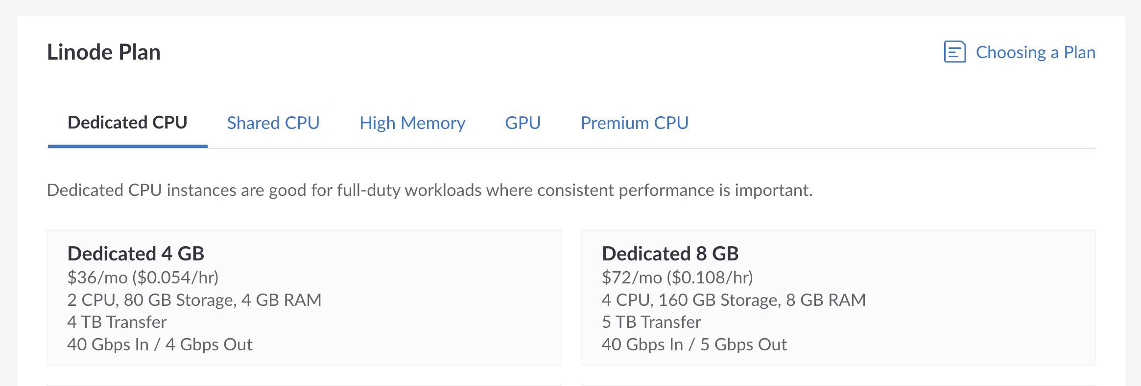
Task: Click the 5 TB Transfer detail line
Action: pyautogui.click(x=651, y=322)
